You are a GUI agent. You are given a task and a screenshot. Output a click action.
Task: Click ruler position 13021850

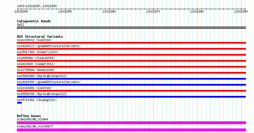point(65,11)
